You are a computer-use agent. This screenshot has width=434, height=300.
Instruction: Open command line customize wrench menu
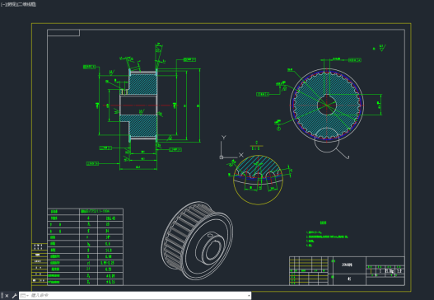[x=14, y=296]
